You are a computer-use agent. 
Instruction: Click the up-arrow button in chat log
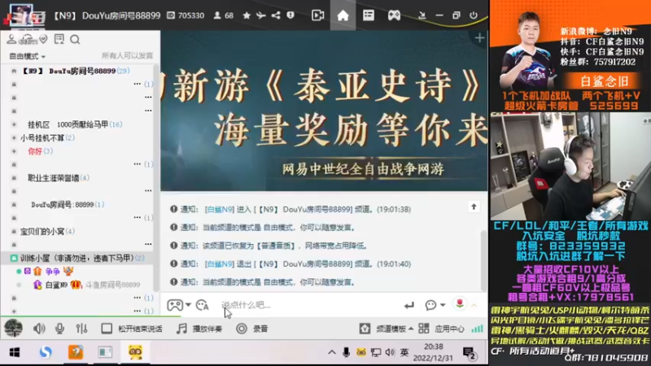pyautogui.click(x=474, y=207)
